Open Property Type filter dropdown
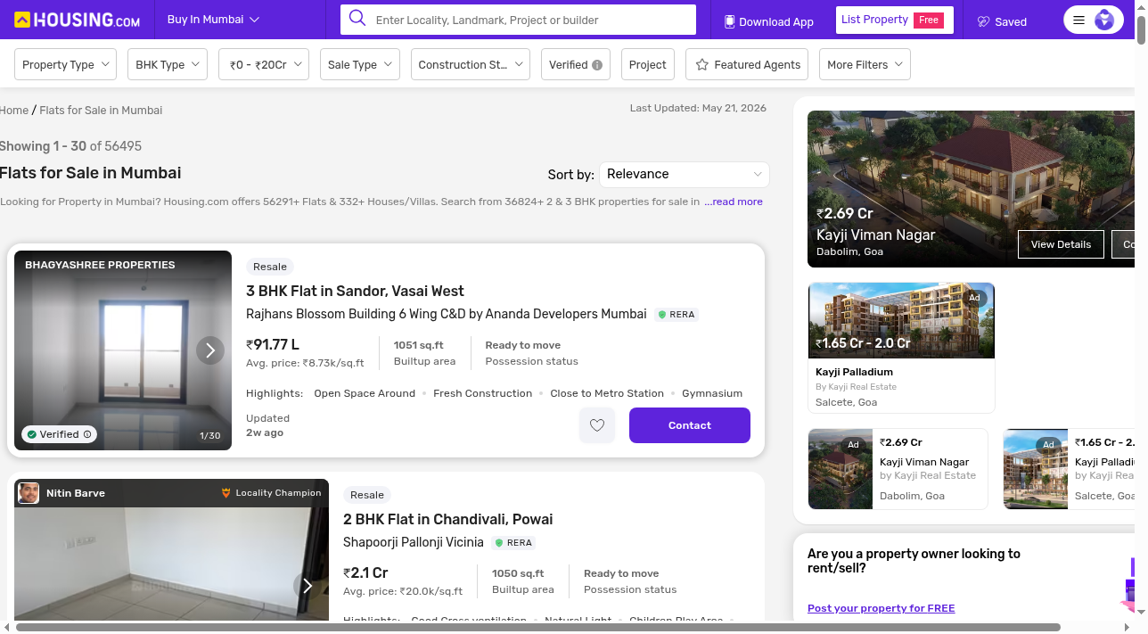 (x=66, y=65)
